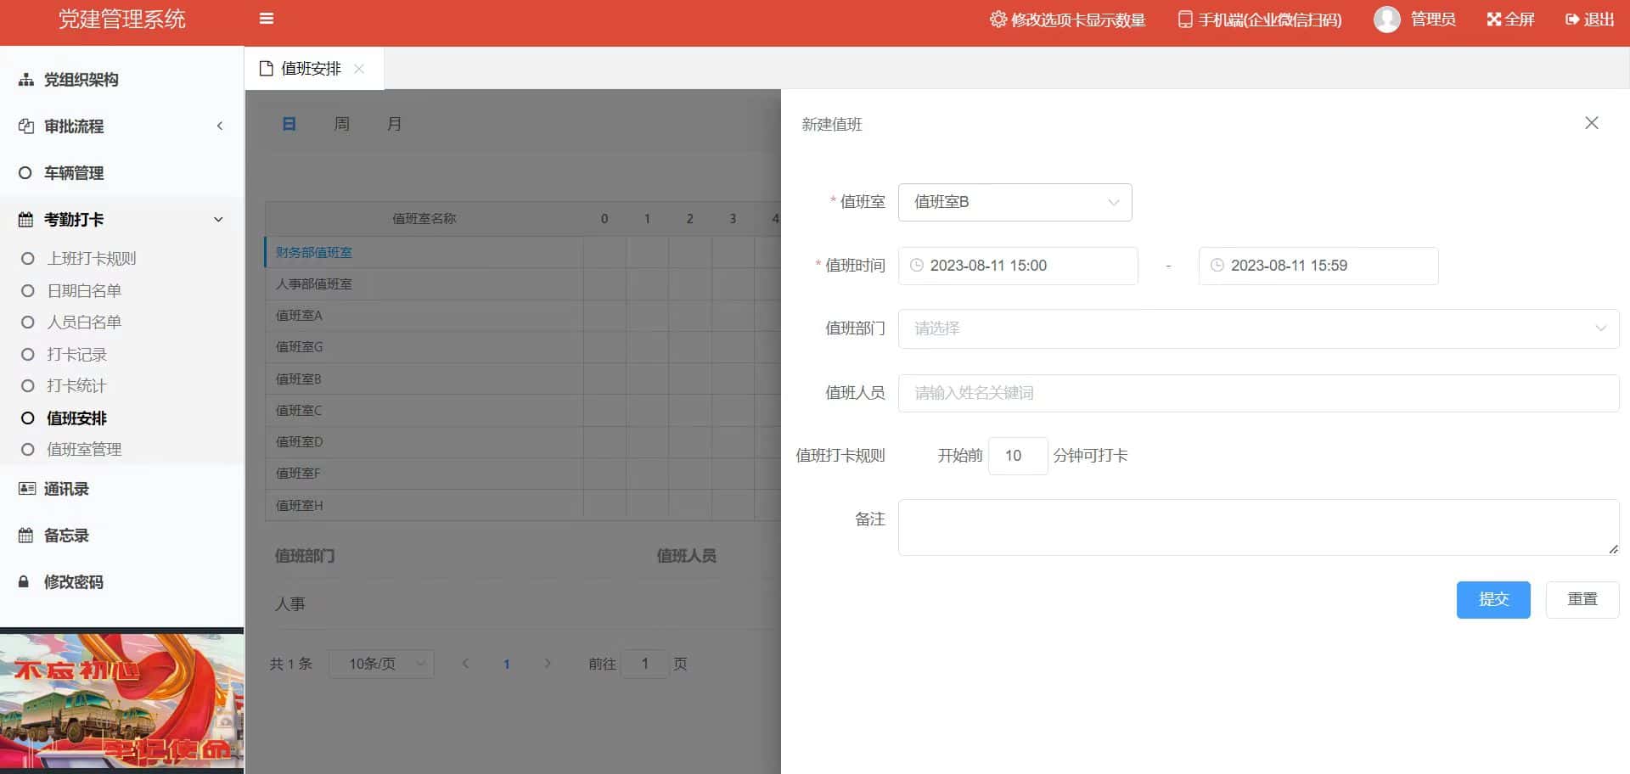Image resolution: width=1630 pixels, height=774 pixels.
Task: Expand the 值班部门 请选择 dropdown
Action: [1256, 328]
